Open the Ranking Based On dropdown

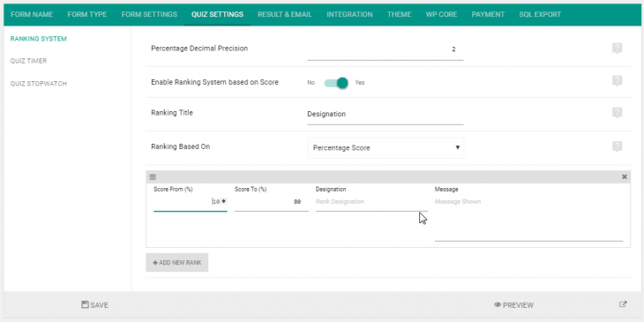pos(386,148)
